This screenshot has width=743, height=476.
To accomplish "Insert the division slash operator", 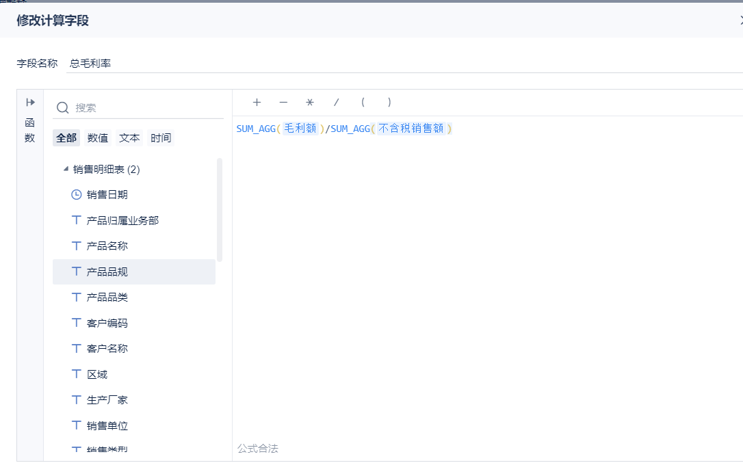I will tap(336, 103).
